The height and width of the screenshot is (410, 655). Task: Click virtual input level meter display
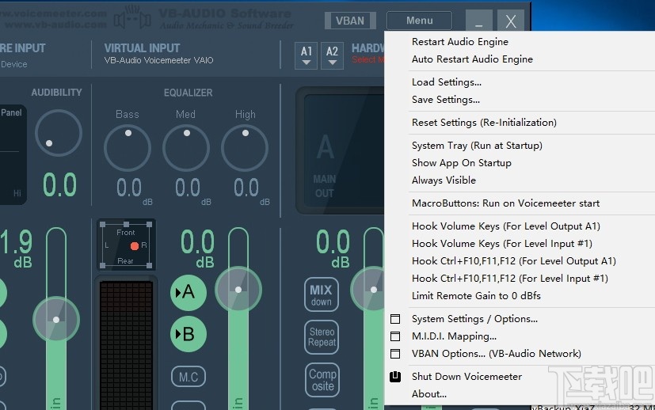tap(126, 345)
